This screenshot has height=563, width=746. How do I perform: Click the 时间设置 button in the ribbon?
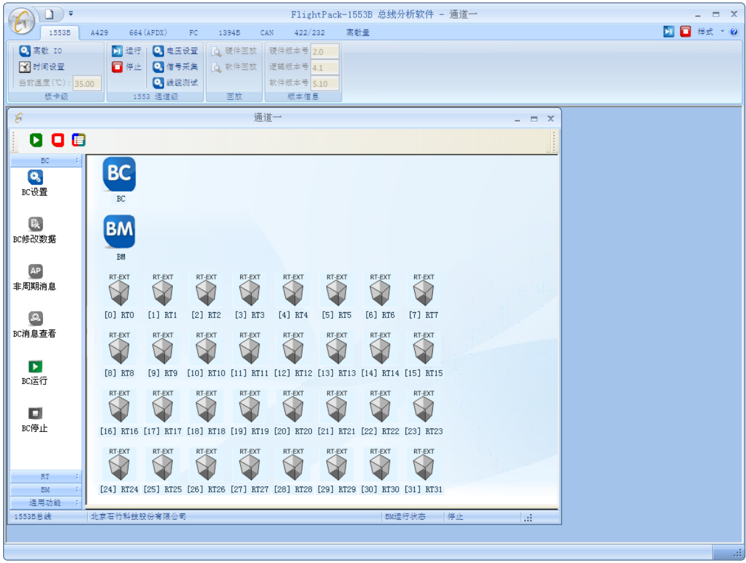[x=42, y=67]
